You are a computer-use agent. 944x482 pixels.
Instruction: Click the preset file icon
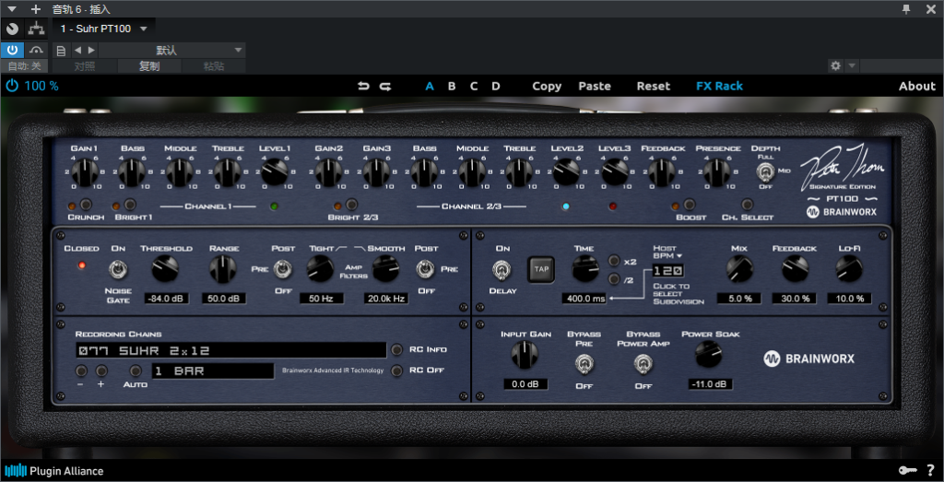pyautogui.click(x=61, y=50)
